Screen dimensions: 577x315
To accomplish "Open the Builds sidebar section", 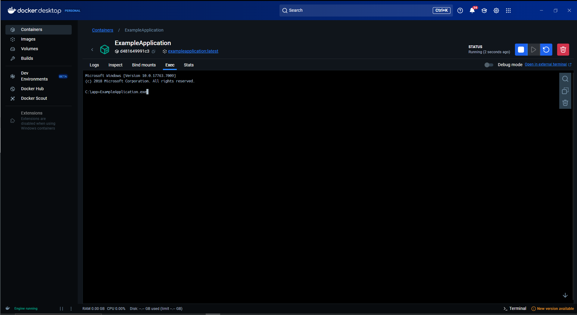I will [39, 58].
